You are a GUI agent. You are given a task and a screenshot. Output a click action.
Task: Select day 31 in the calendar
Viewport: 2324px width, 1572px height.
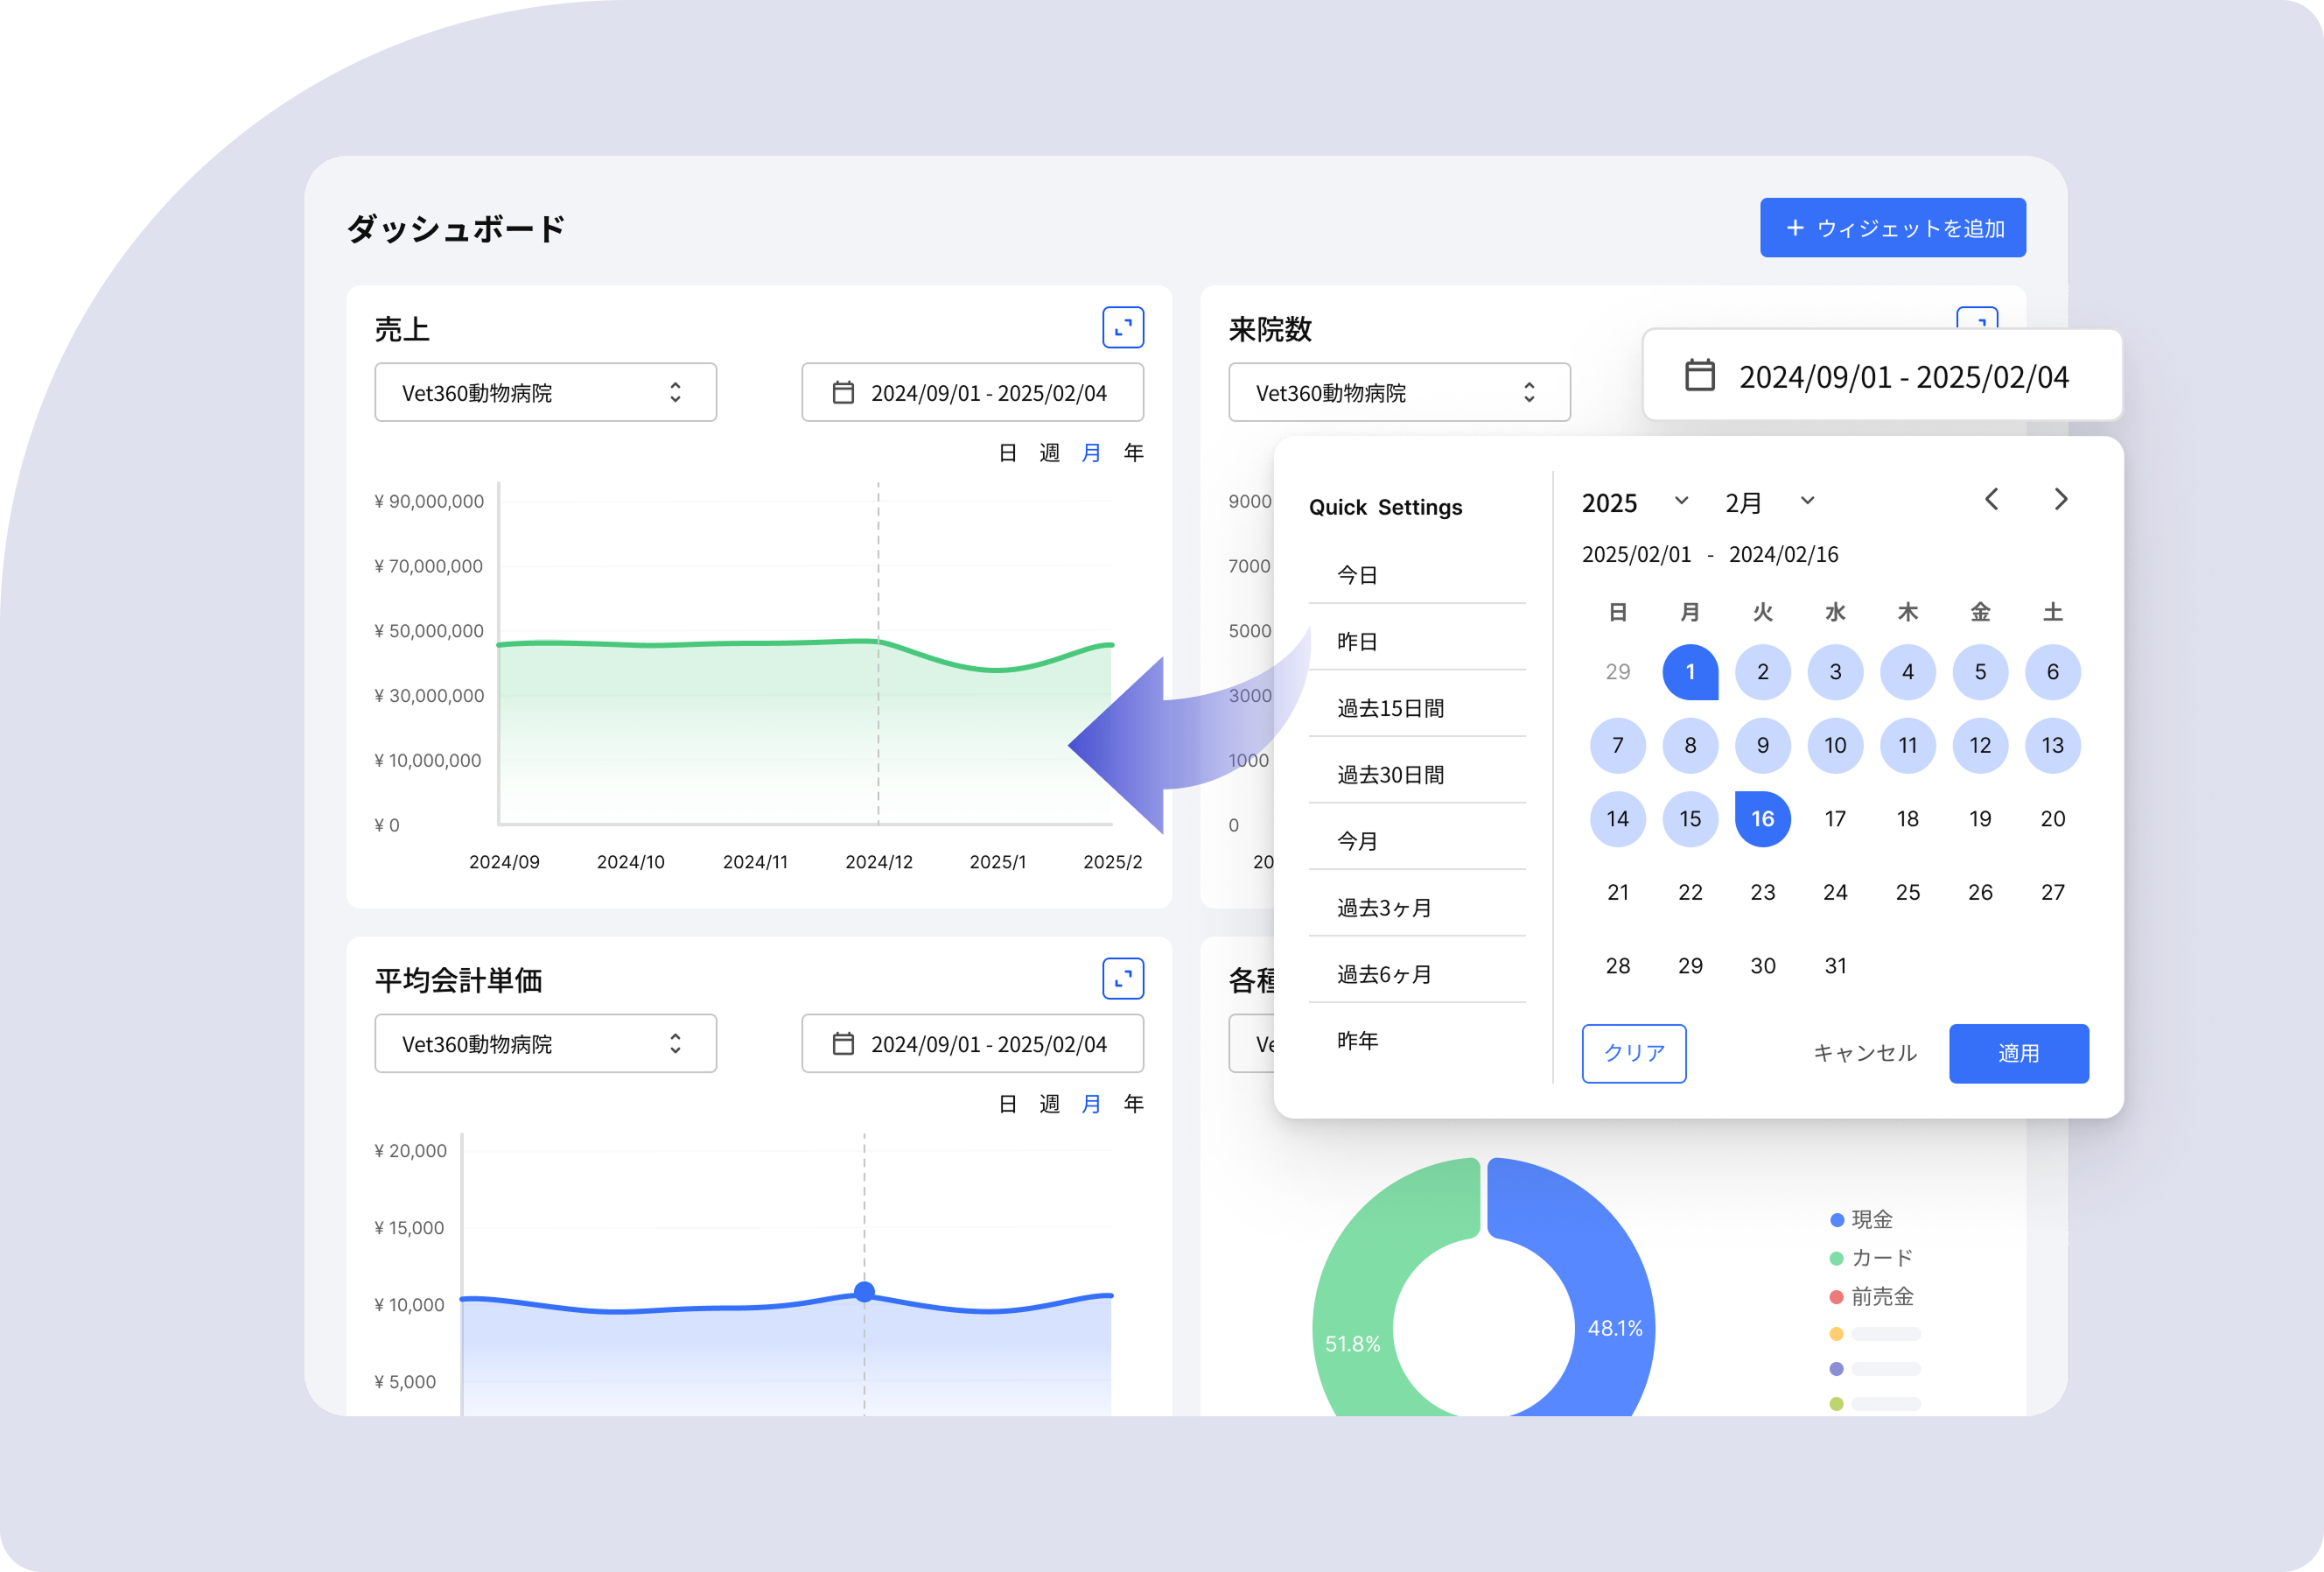point(1835,965)
